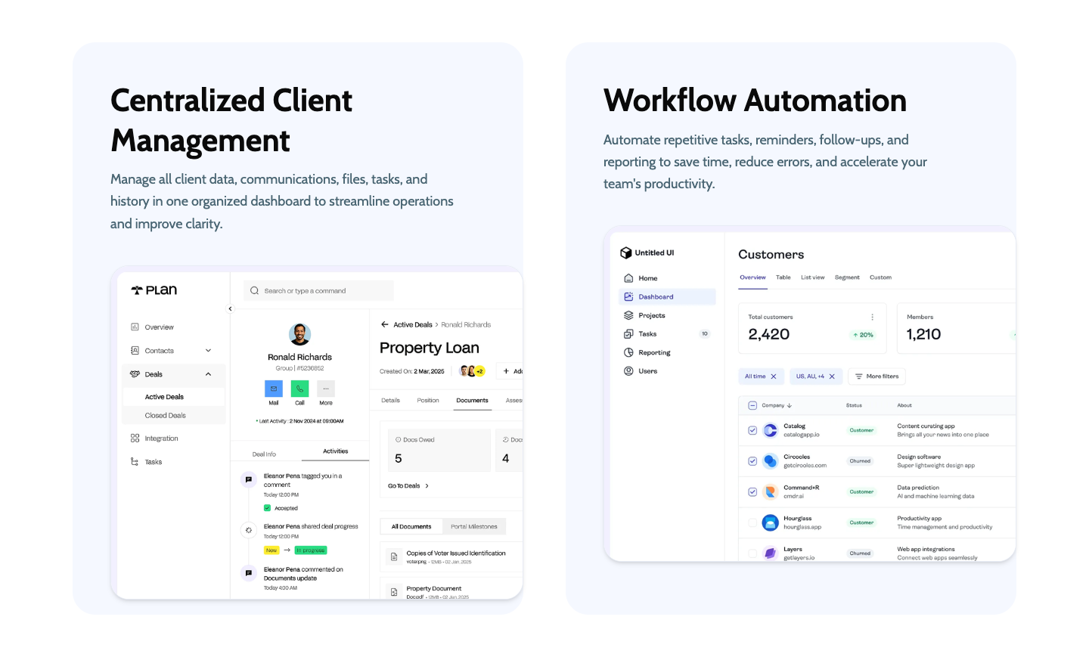1089x657 pixels.
Task: Click the Projects layers icon in sidebar
Action: tap(628, 315)
